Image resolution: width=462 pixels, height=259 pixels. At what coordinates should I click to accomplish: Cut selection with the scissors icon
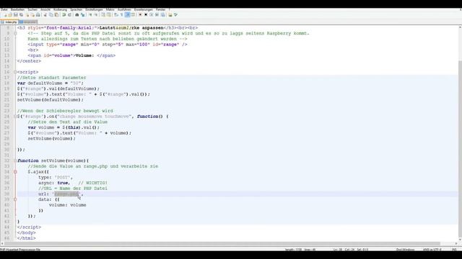pos(45,14)
